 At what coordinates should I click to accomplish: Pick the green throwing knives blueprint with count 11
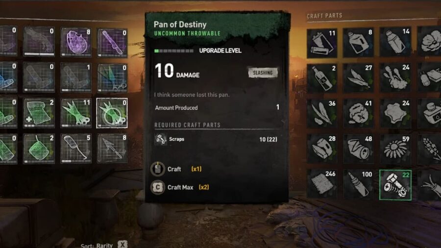pyautogui.click(x=76, y=113)
